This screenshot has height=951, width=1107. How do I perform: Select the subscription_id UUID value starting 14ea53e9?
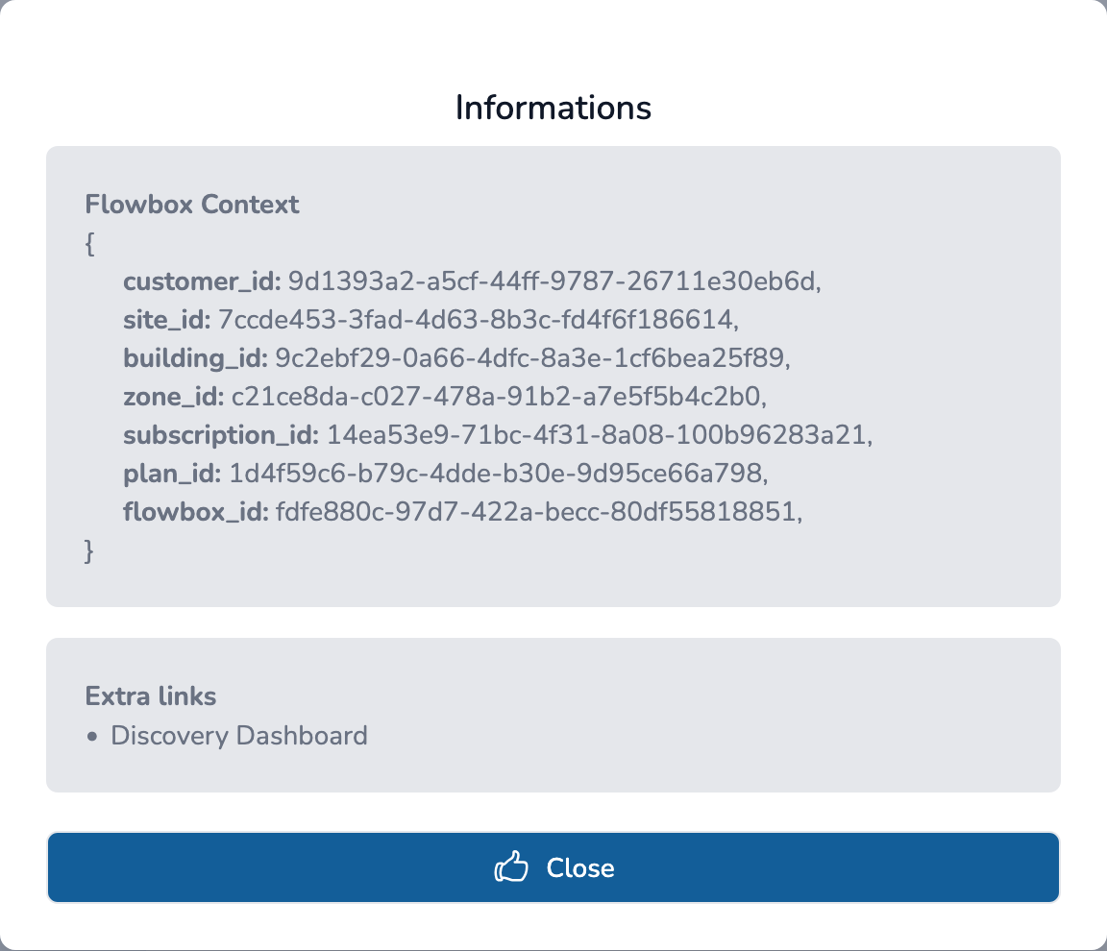597,436
